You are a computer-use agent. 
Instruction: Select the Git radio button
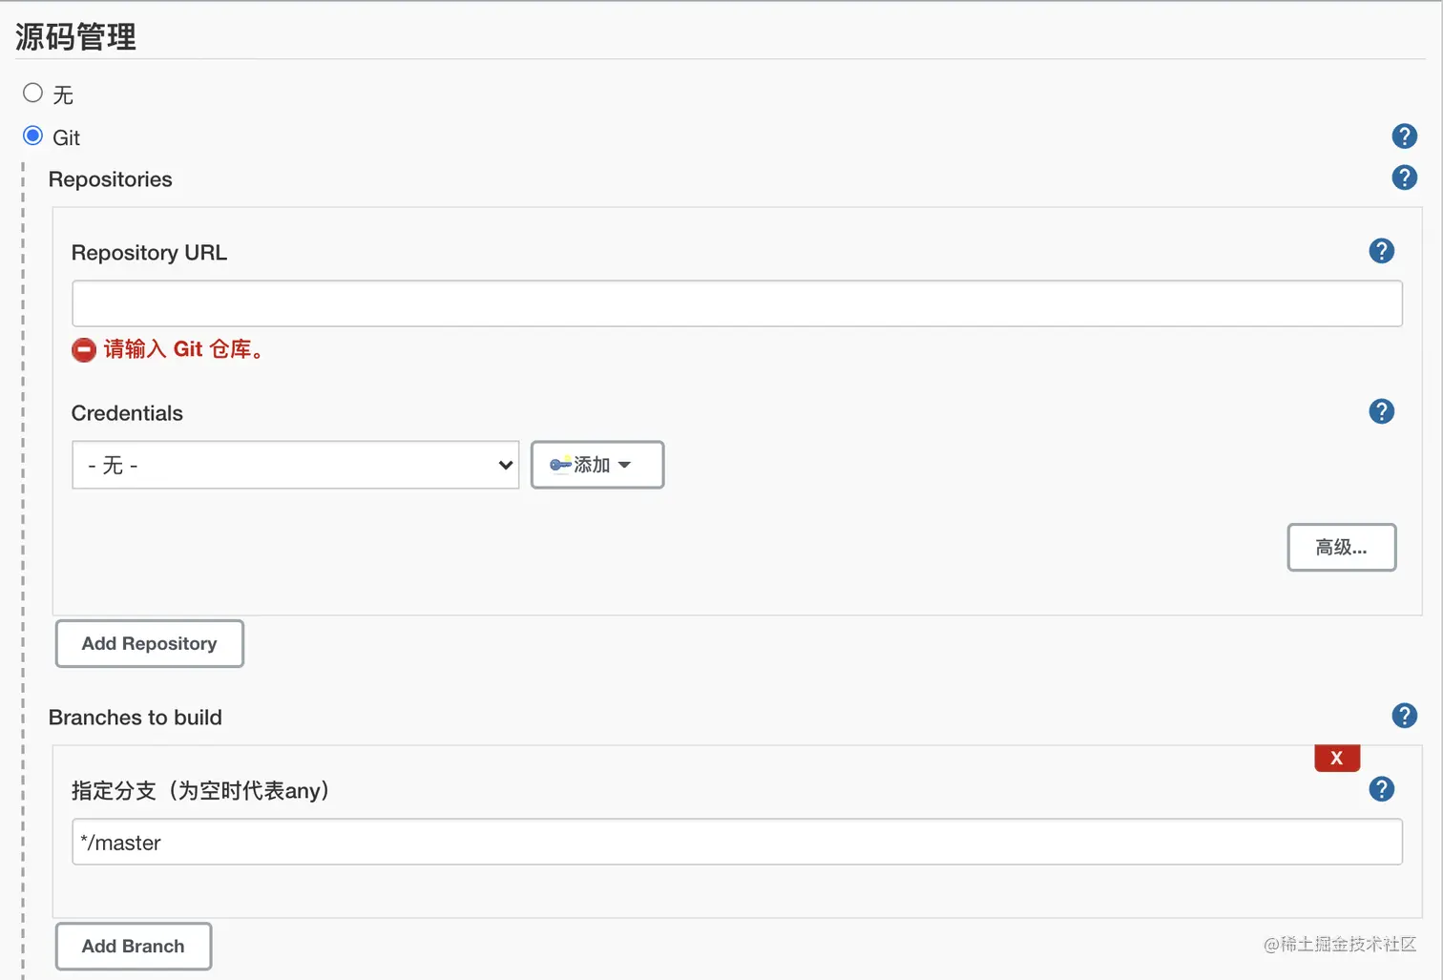31,136
